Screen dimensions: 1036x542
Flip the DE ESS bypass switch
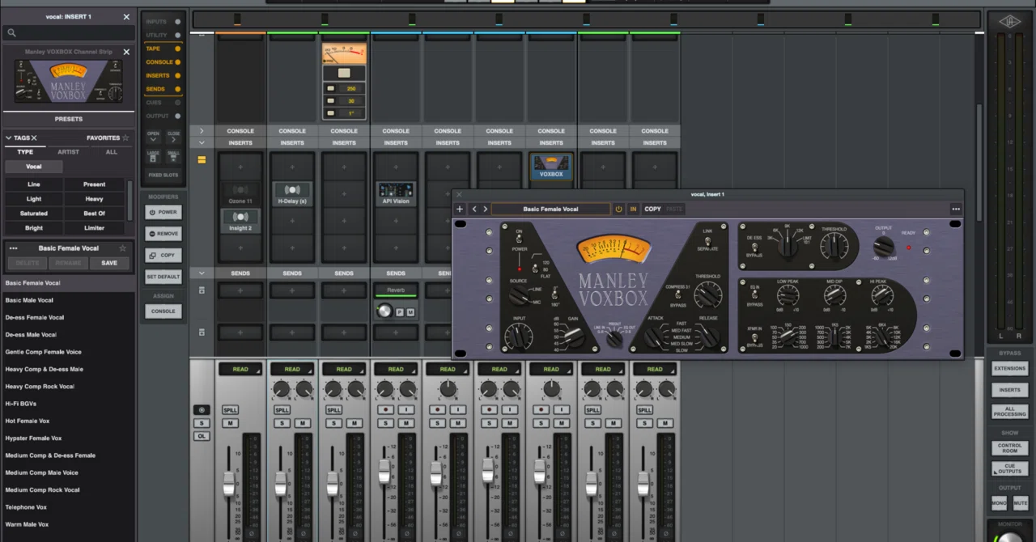(x=755, y=248)
